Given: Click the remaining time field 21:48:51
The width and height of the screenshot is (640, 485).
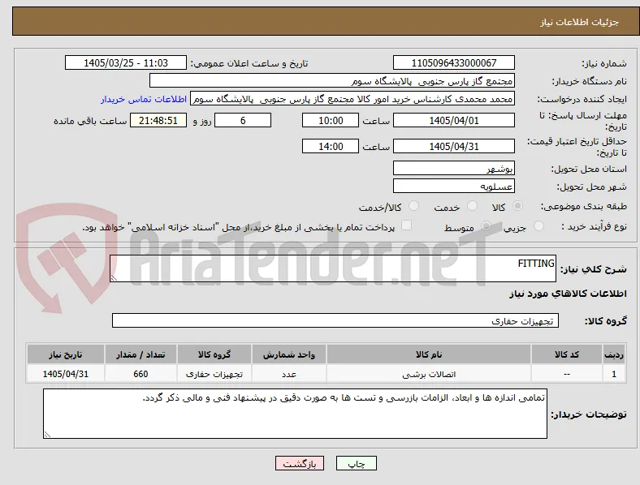Looking at the screenshot, I should pyautogui.click(x=158, y=120).
